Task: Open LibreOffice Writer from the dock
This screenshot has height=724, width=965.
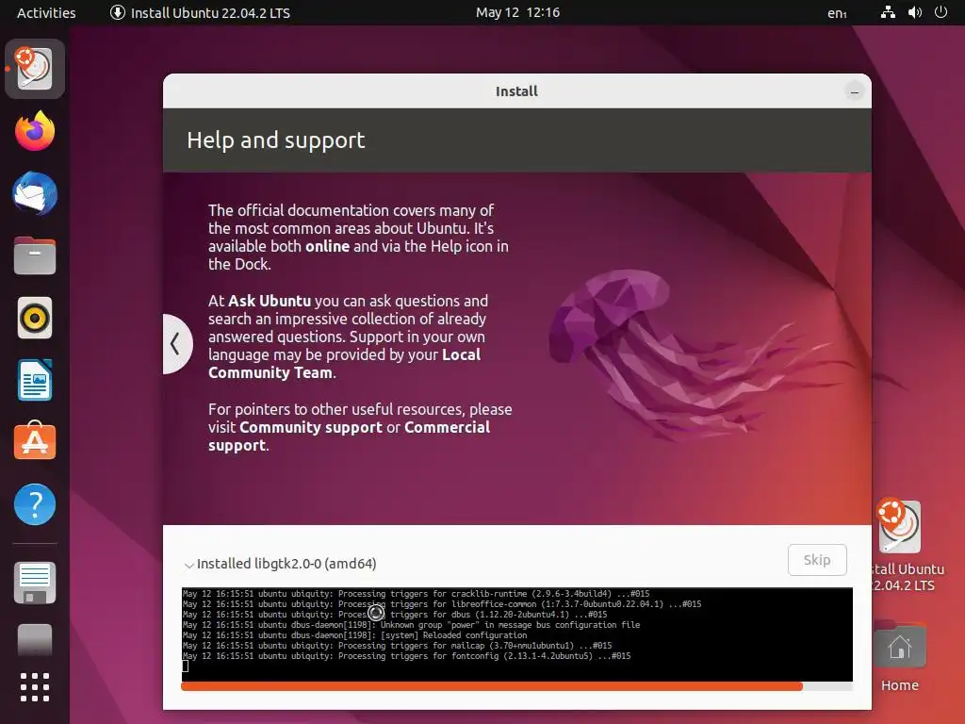Action: click(35, 380)
